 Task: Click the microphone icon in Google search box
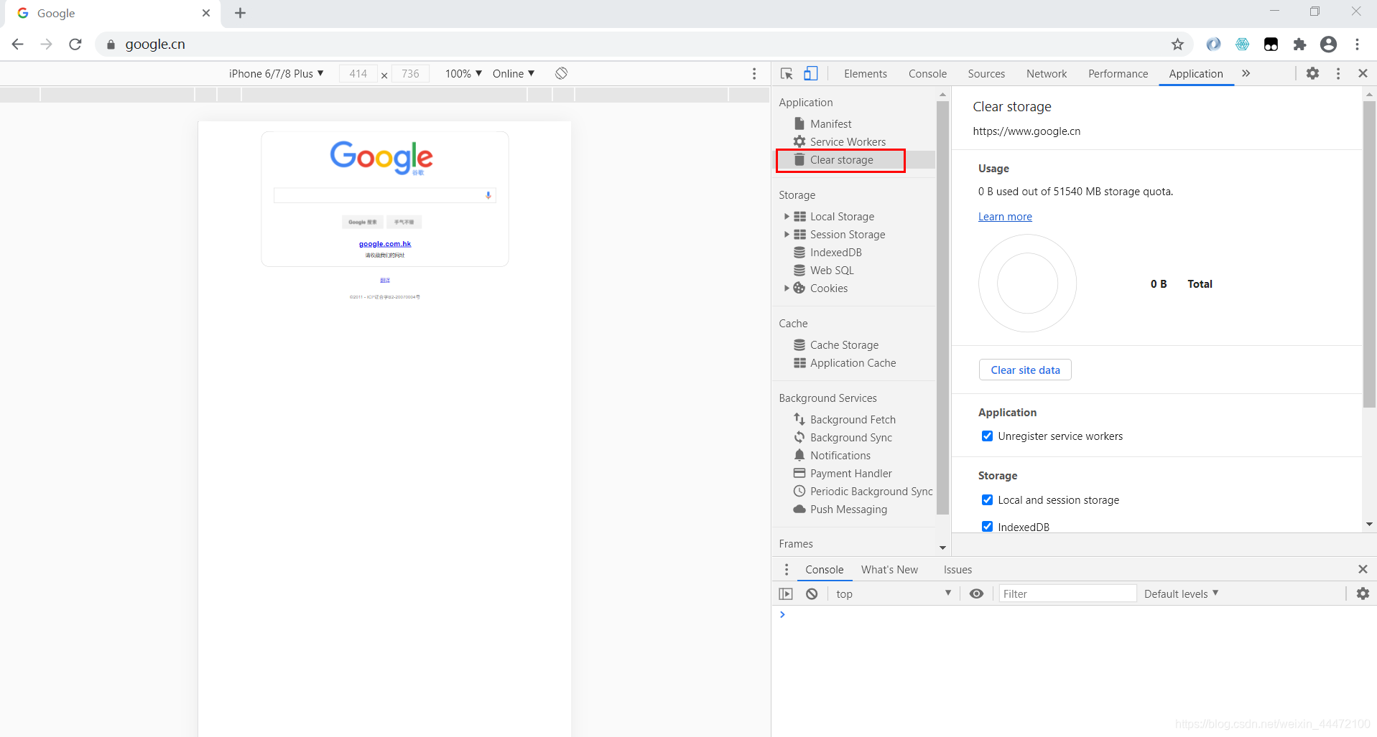tap(488, 195)
